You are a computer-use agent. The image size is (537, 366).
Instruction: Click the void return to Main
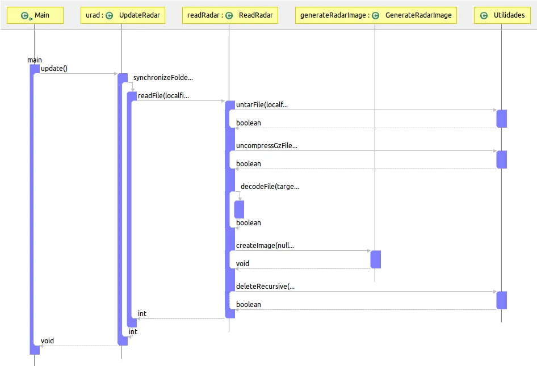pos(47,340)
